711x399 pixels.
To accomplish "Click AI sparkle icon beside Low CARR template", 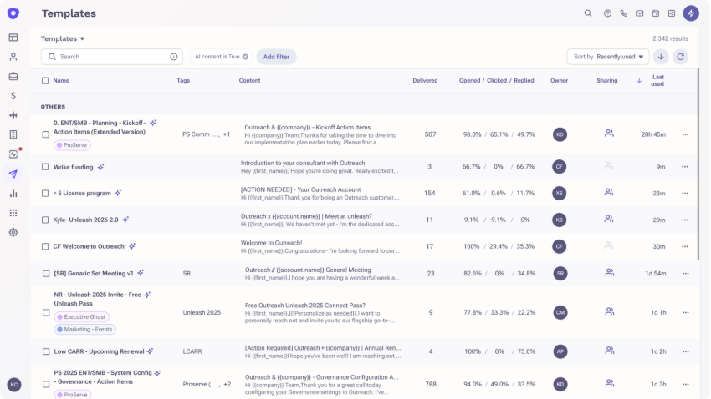I will point(150,351).
